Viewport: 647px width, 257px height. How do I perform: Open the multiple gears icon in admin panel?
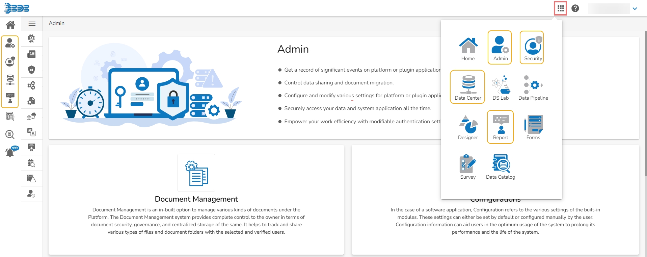click(x=31, y=85)
